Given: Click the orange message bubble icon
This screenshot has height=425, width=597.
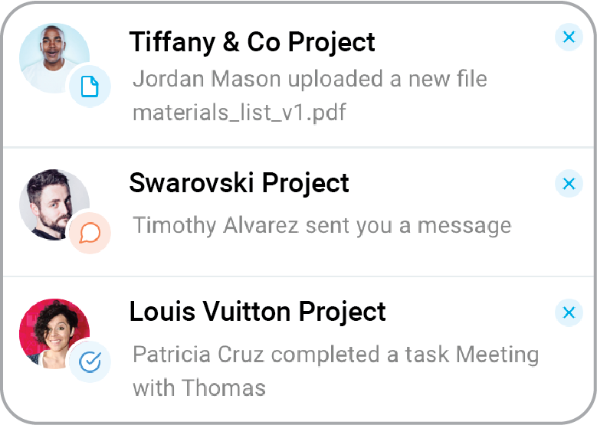Looking at the screenshot, I should [90, 233].
